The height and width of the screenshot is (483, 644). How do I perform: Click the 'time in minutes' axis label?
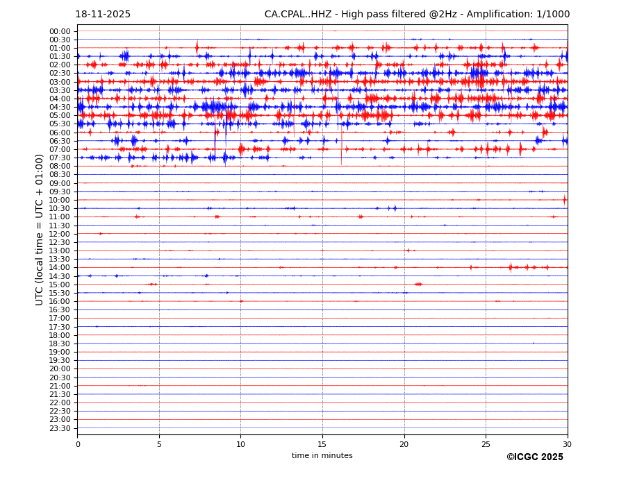pos(322,456)
